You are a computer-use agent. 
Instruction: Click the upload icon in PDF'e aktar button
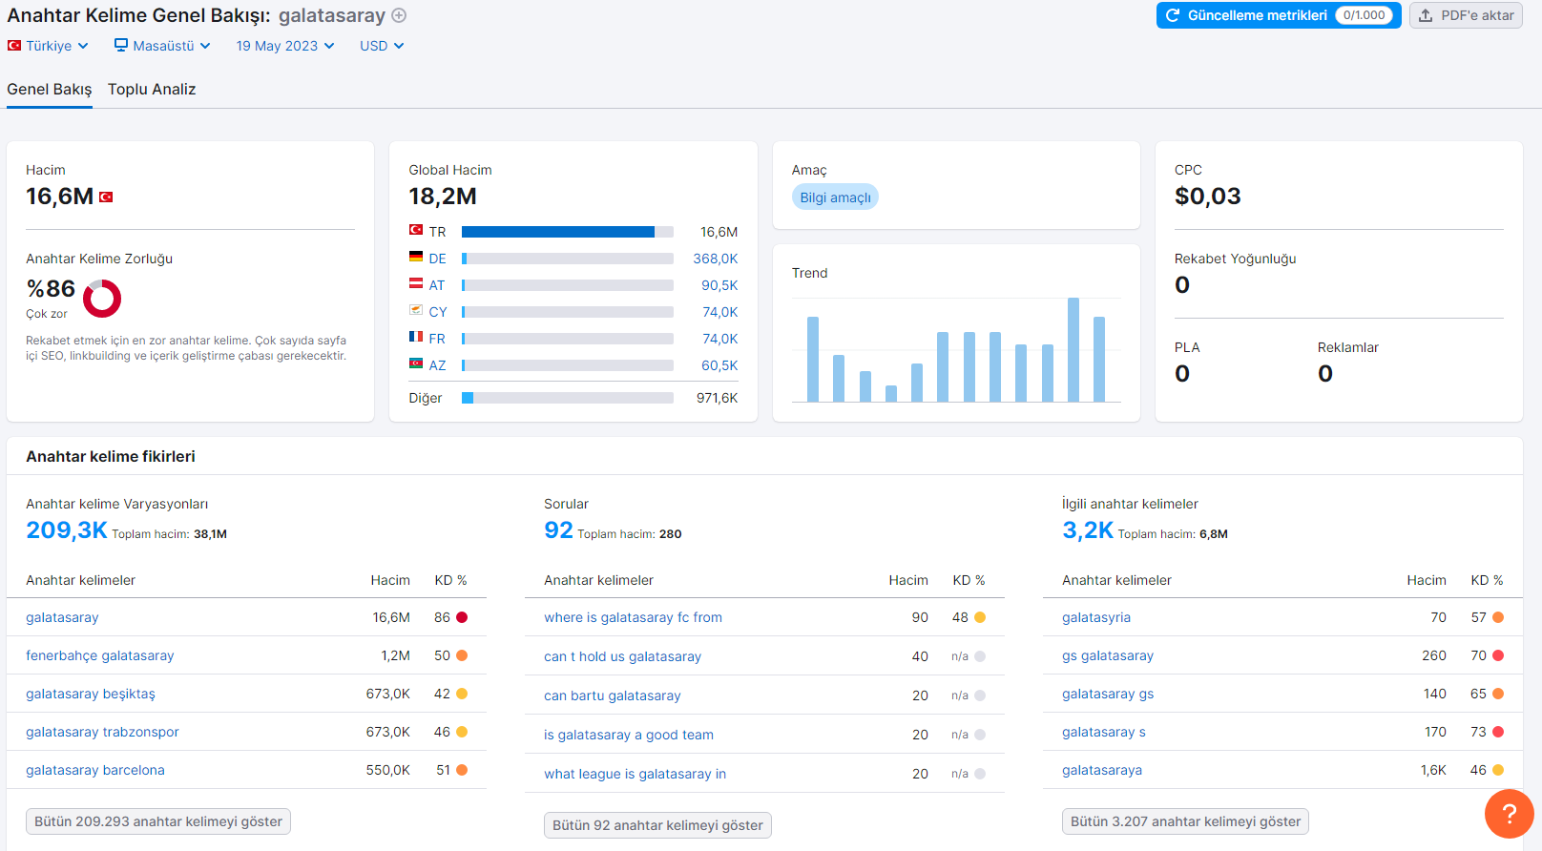[1426, 15]
